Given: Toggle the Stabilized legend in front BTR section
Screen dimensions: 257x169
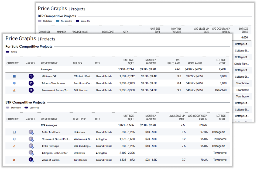Looking at the screenshot, I should tap(8, 108).
